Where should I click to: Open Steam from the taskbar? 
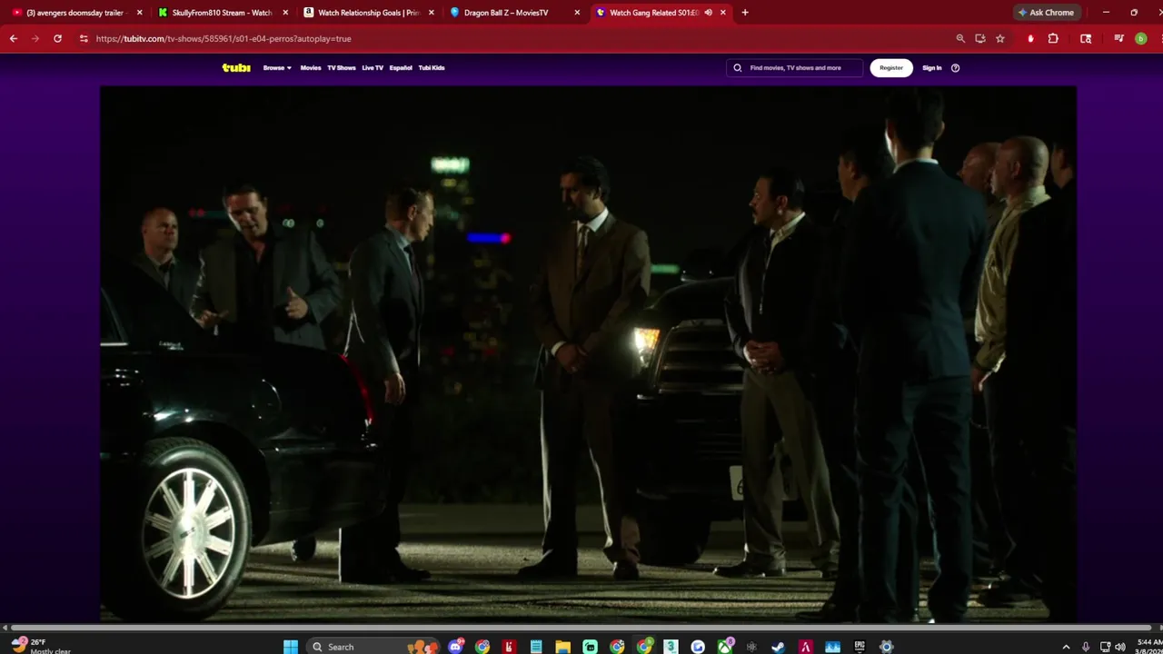click(779, 647)
